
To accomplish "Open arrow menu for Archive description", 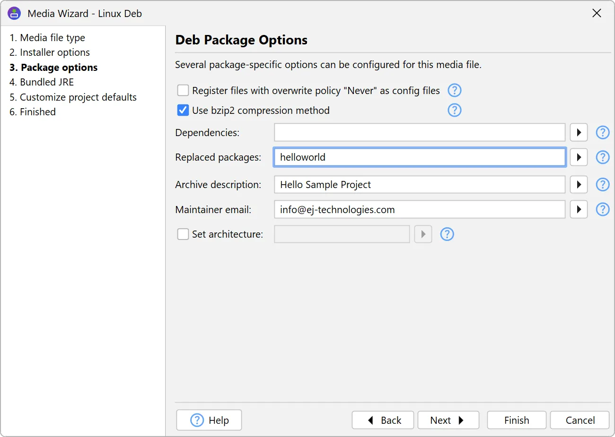I will (579, 185).
